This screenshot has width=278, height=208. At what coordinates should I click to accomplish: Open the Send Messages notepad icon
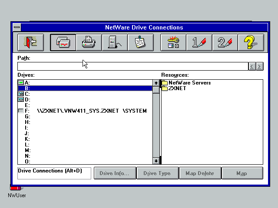[x=140, y=42]
